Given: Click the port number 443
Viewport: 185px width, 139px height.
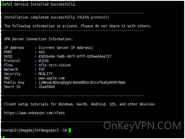Looking at the screenshot, I should pos(42,52).
